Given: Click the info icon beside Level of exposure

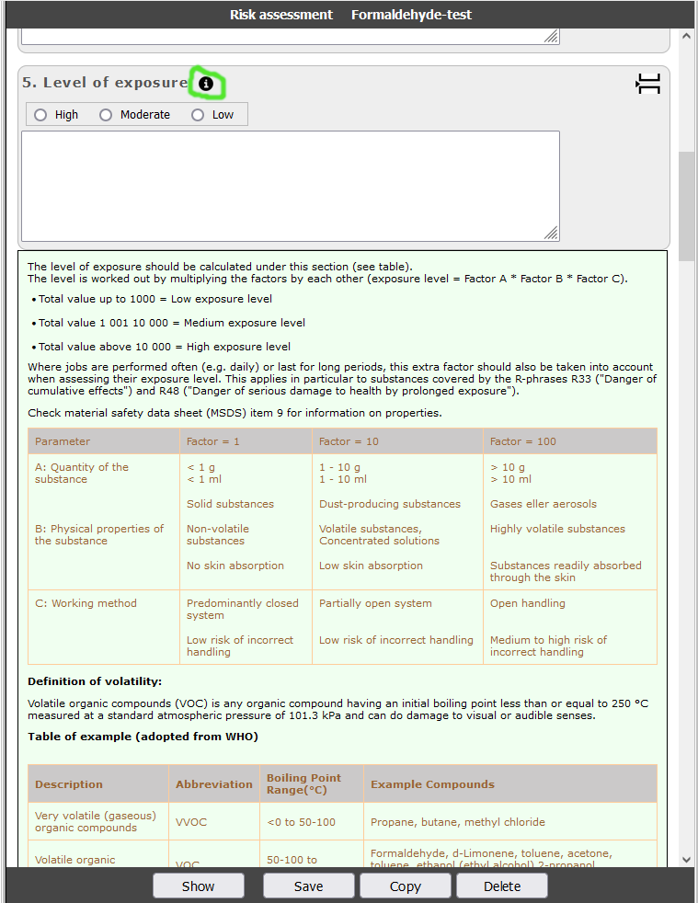Looking at the screenshot, I should (206, 84).
